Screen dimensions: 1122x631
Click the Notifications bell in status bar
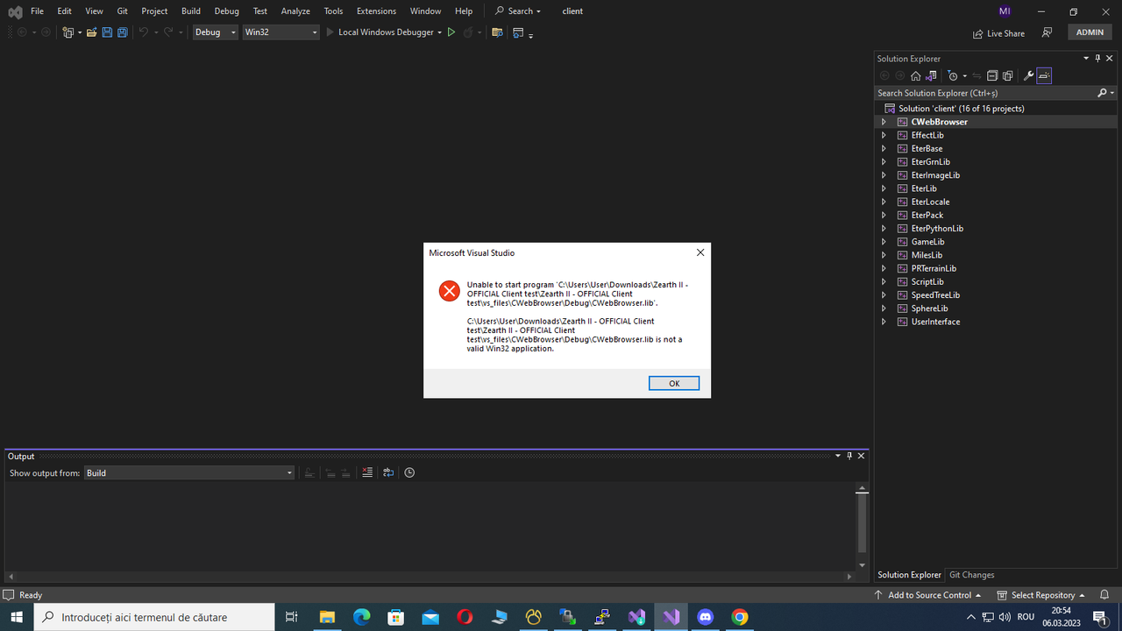pyautogui.click(x=1105, y=595)
